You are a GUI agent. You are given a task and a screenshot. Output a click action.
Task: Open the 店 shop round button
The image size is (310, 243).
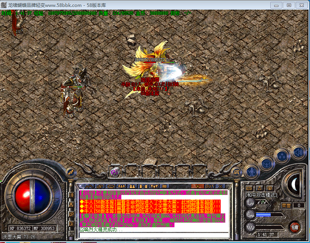coord(236,172)
